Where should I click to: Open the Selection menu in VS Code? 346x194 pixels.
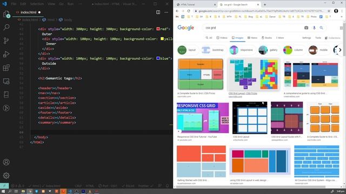(37, 4)
